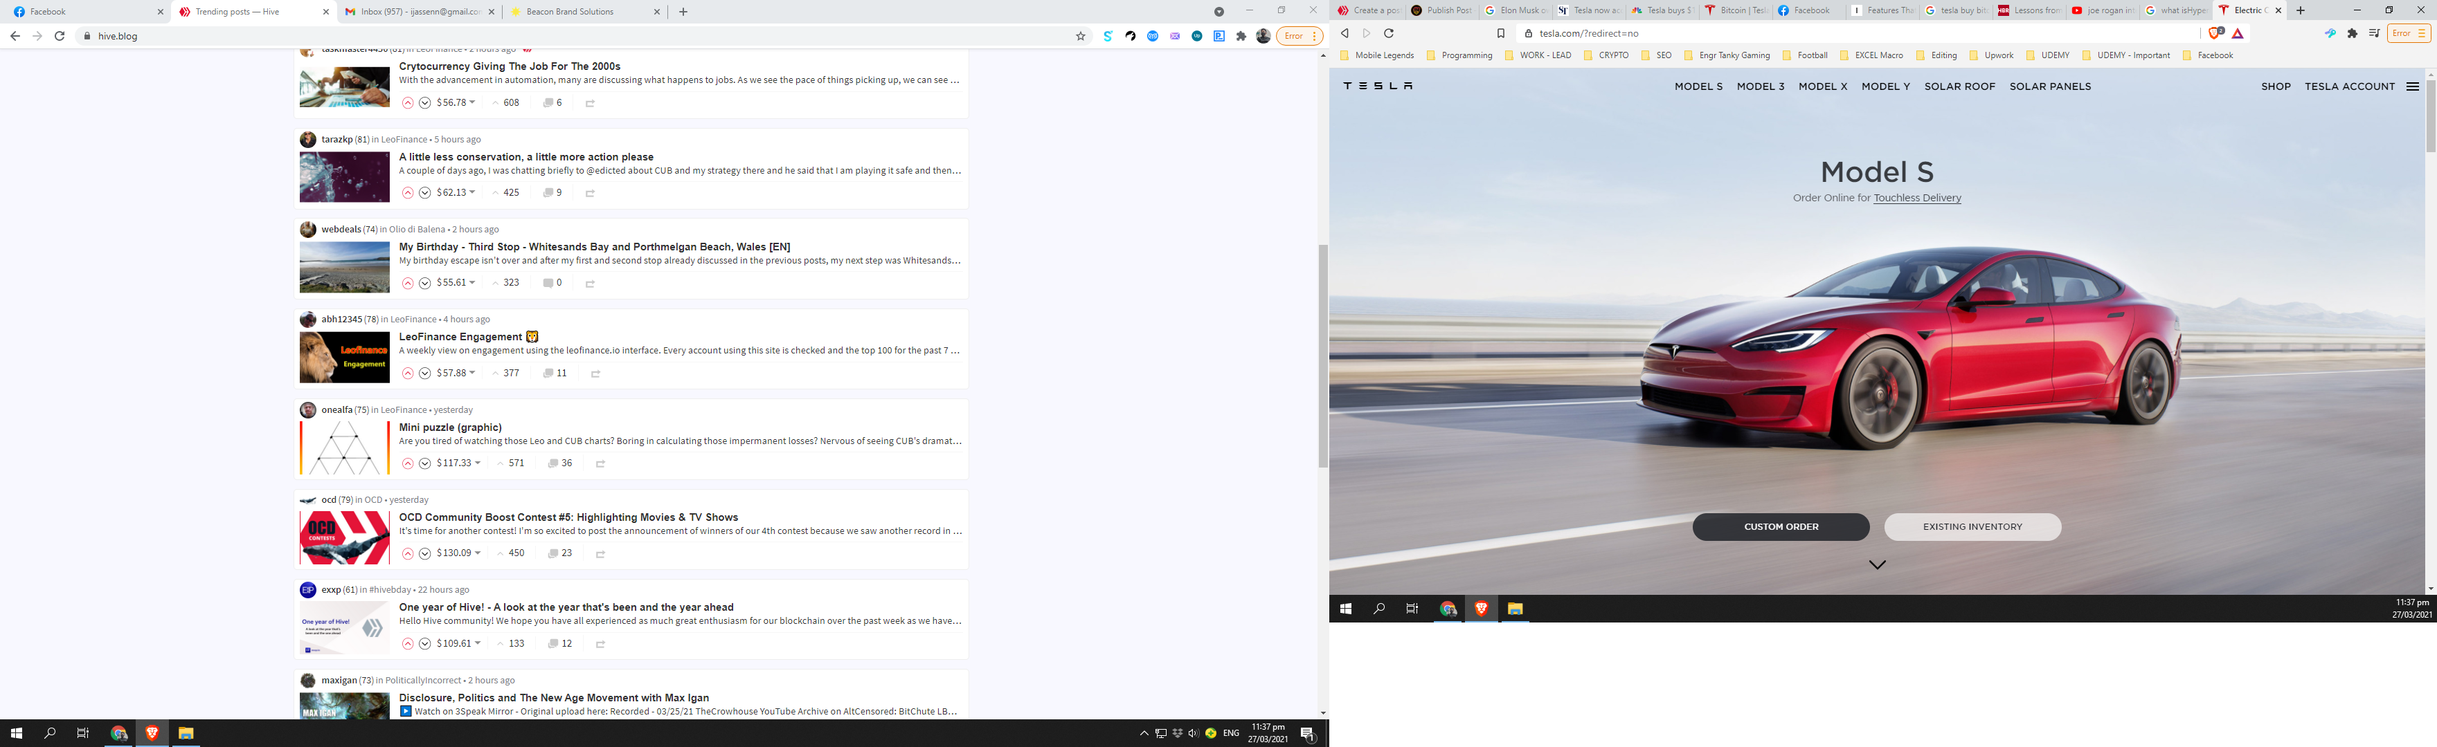The width and height of the screenshot is (2437, 747).
Task: Click the Tesla logo
Action: [x=1378, y=86]
